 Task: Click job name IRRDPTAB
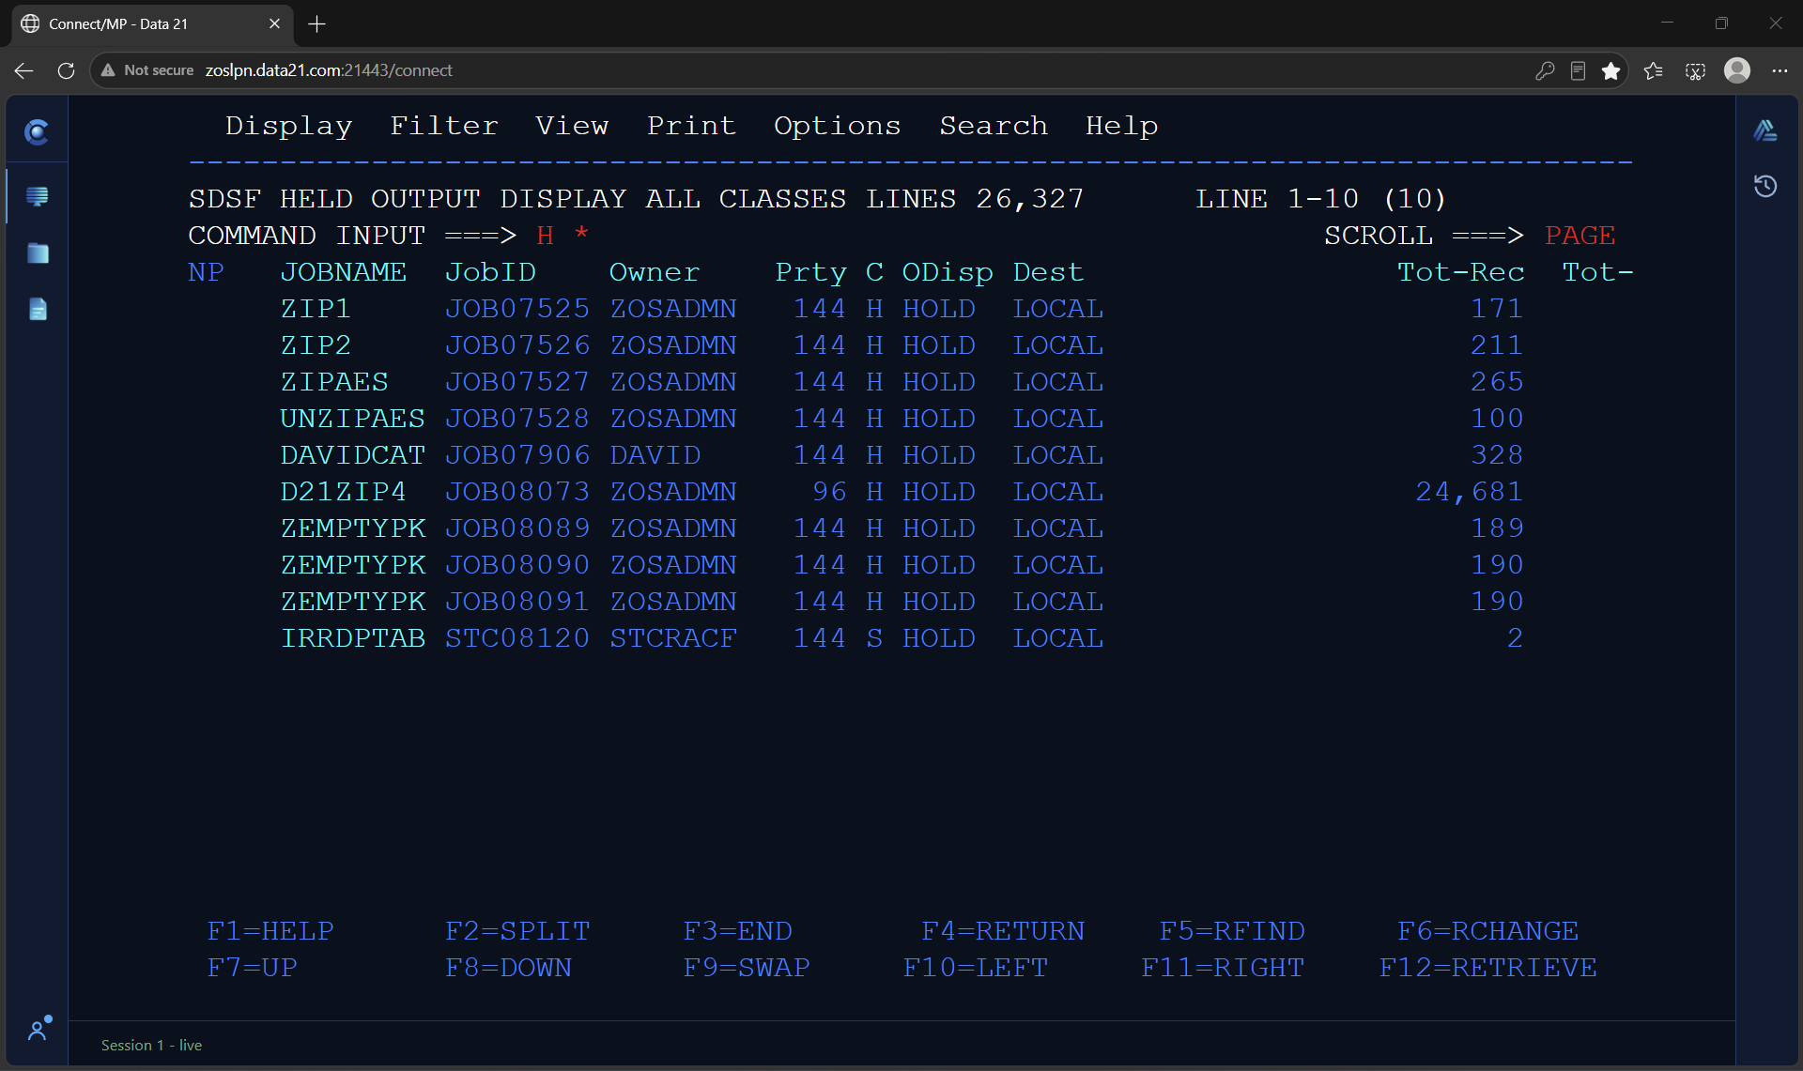(353, 638)
